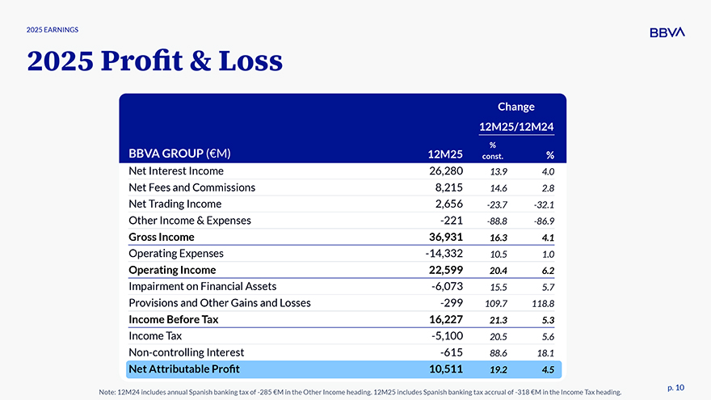Click the value 36,931
The width and height of the screenshot is (711, 400).
(x=446, y=237)
